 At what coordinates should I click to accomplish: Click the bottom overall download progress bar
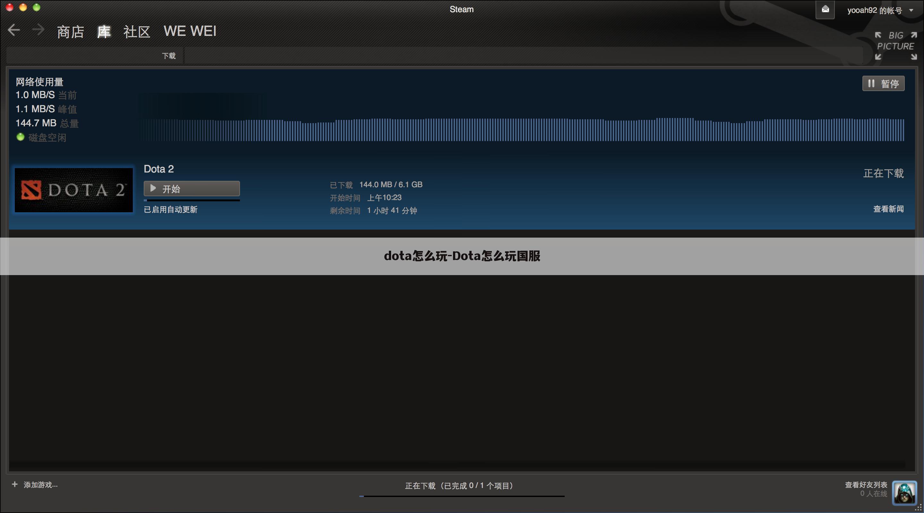pyautogui.click(x=462, y=496)
